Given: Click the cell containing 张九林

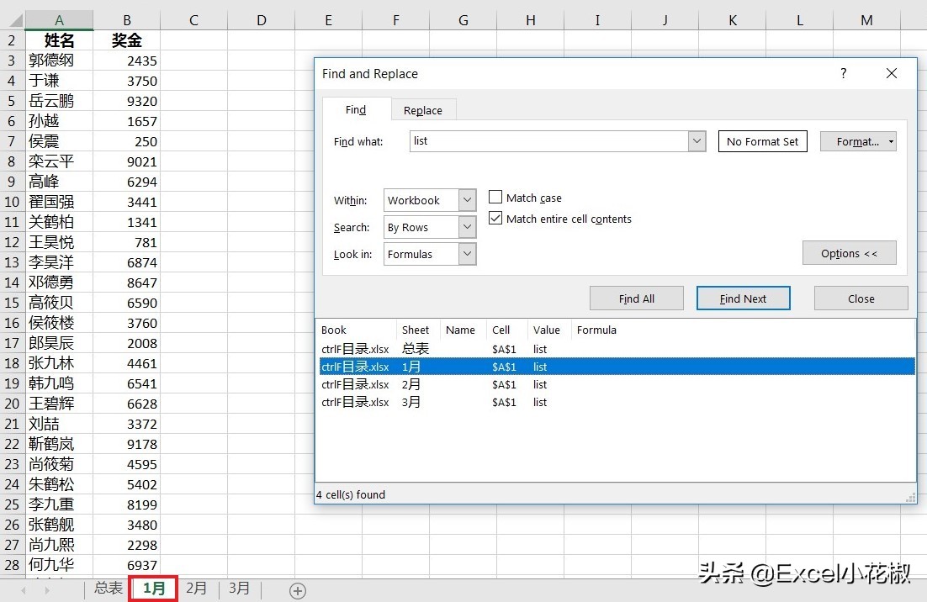Looking at the screenshot, I should click(59, 362).
